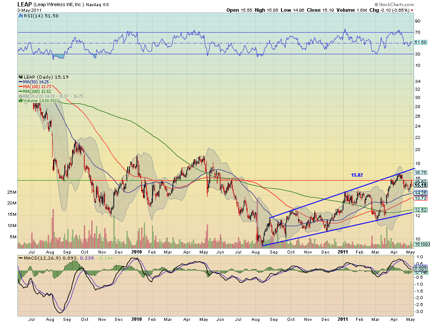Click the 2011 year label under price chart
This screenshot has width=430, height=323.
point(343,252)
